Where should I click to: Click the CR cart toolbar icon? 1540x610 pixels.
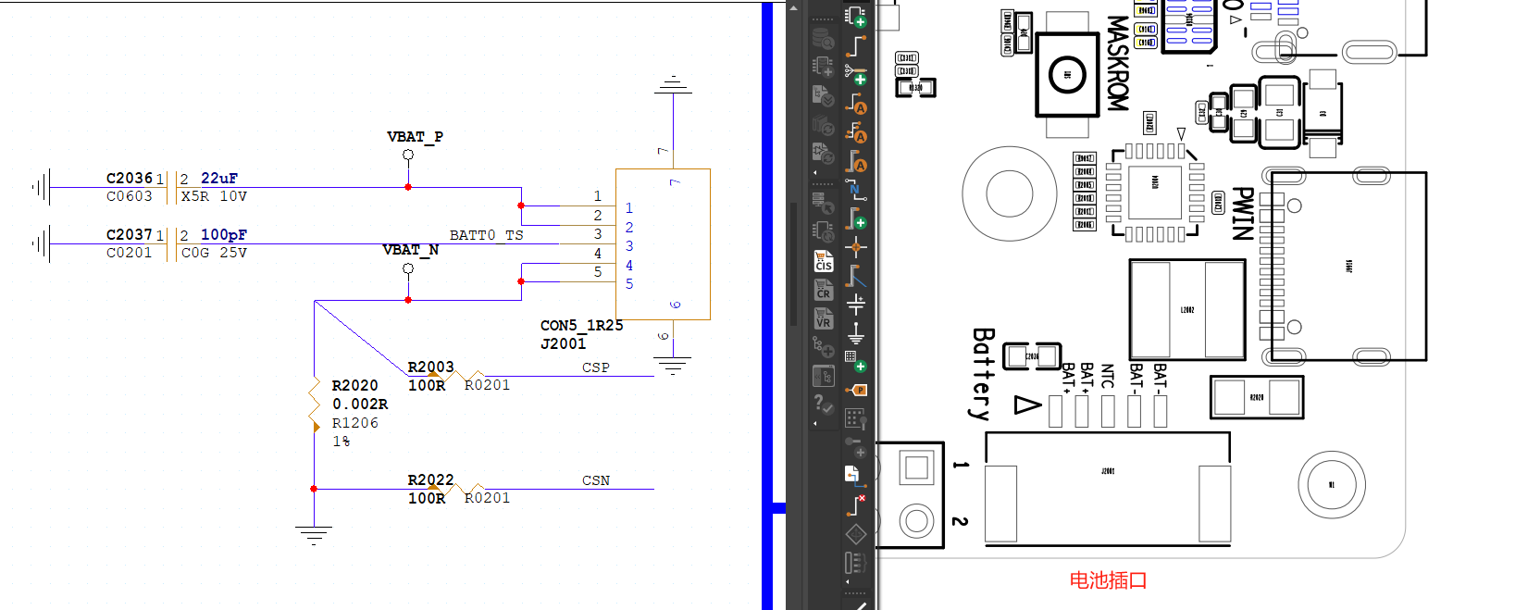tap(823, 290)
